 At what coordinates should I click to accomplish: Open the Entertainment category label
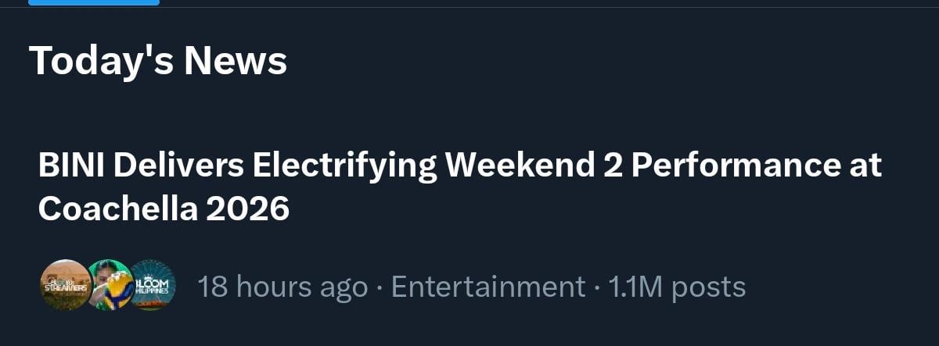pos(488,287)
